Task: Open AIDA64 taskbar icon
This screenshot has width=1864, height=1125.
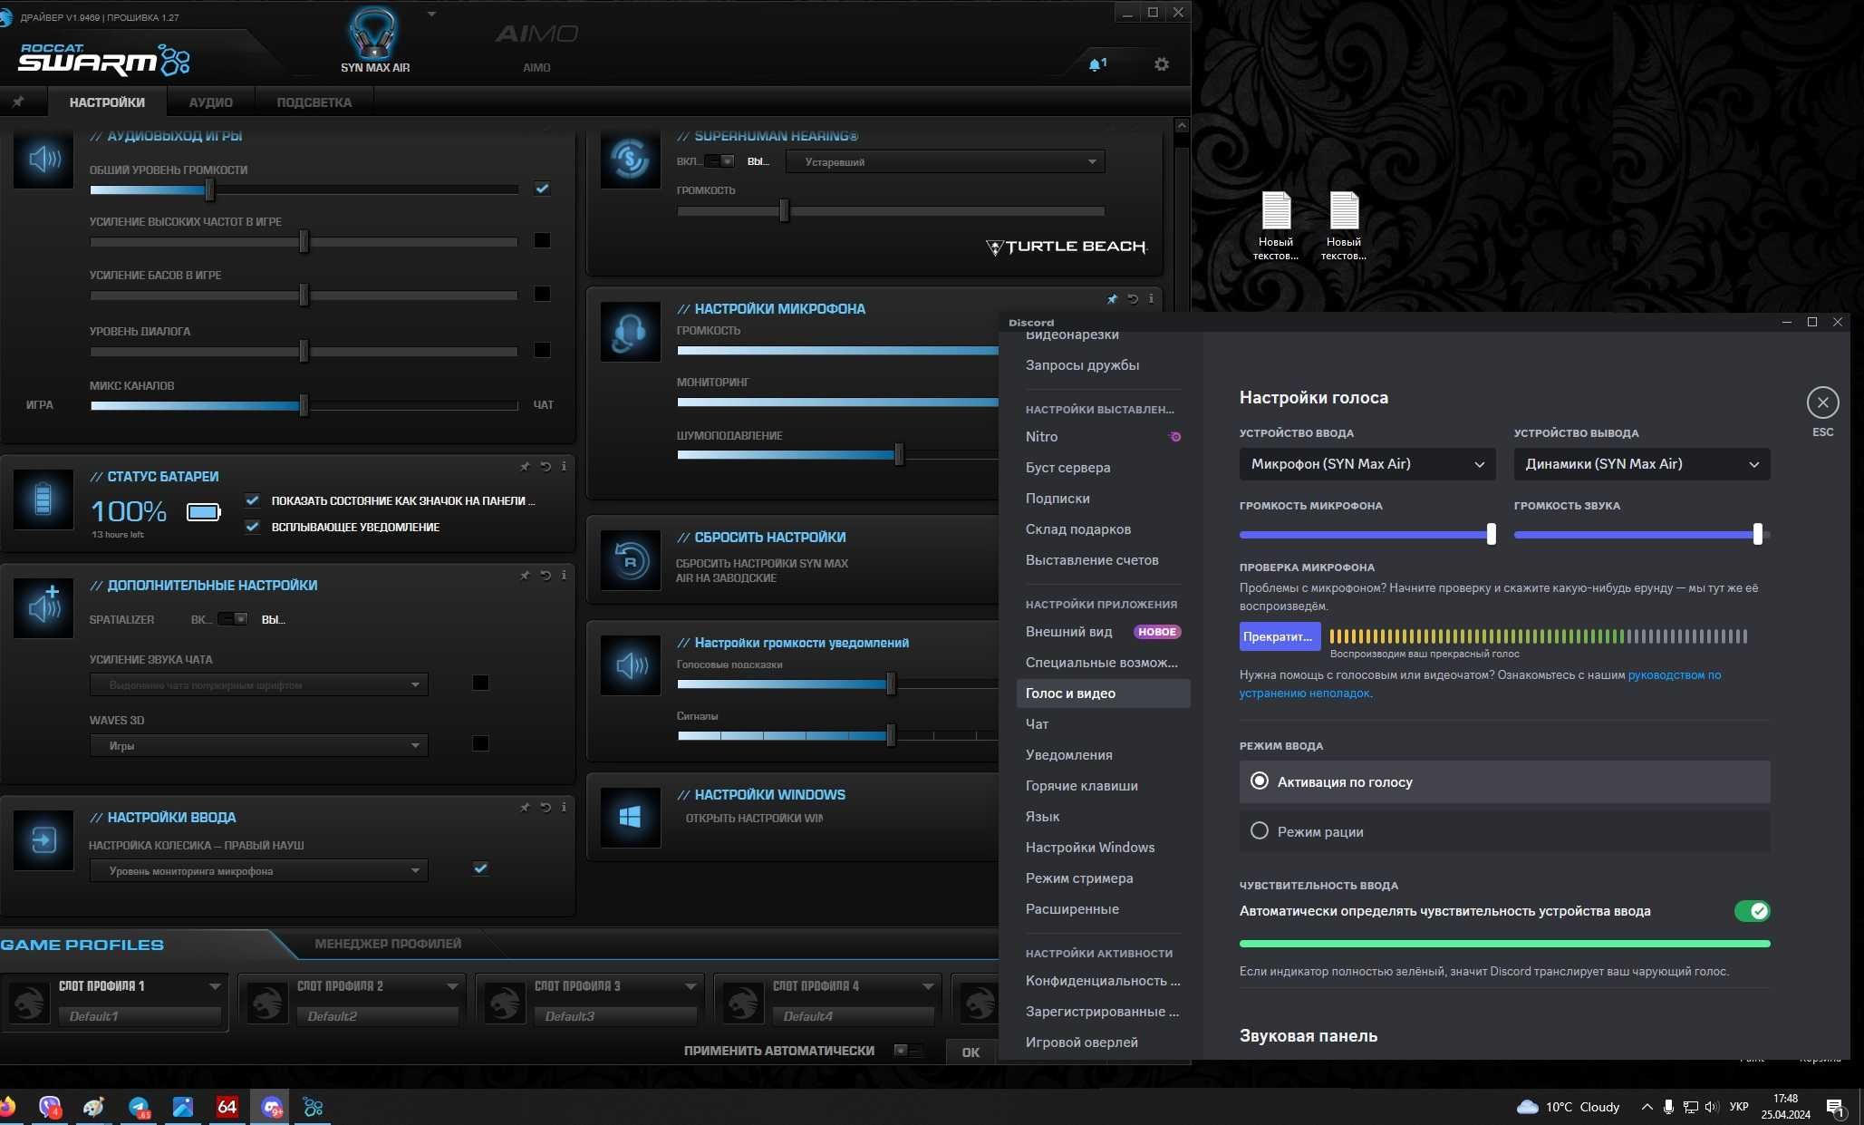Action: [x=227, y=1107]
